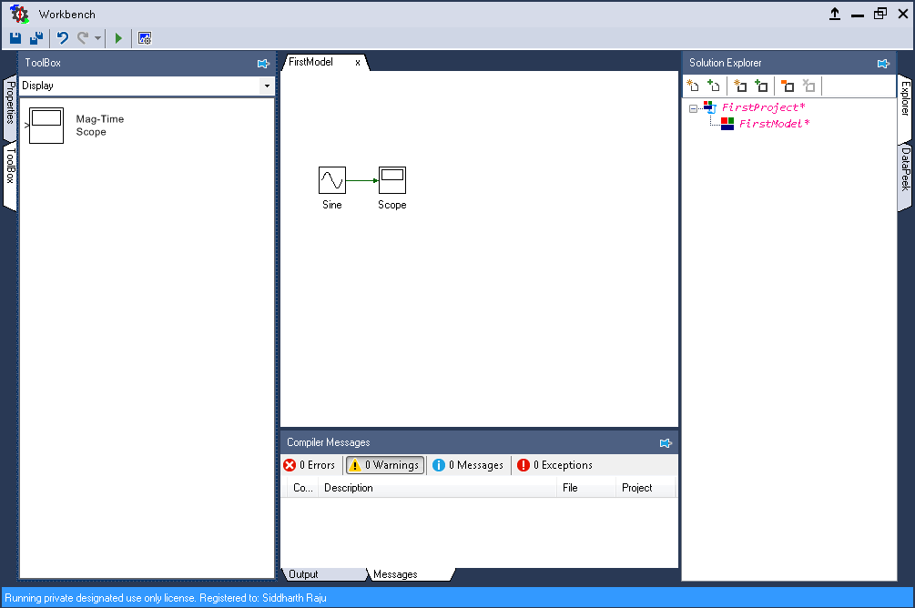
Task: Sort by the Co... column header
Action: pyautogui.click(x=303, y=488)
